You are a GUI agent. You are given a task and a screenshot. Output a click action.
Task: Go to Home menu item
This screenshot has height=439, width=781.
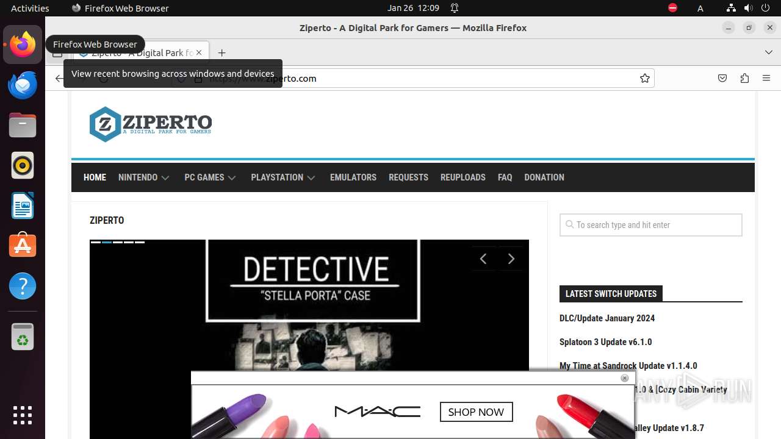click(95, 177)
